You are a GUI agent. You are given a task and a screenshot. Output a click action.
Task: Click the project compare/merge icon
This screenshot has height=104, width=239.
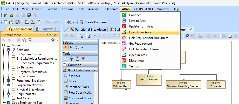pos(69,22)
